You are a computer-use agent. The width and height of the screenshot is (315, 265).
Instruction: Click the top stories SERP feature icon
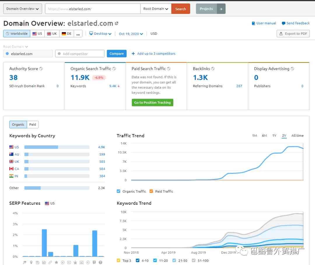point(37,262)
